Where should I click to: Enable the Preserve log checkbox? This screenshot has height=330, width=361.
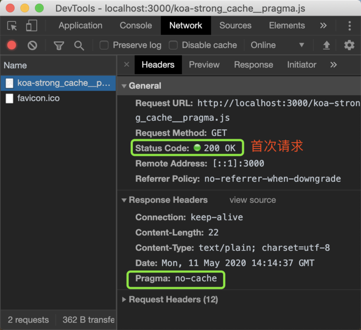pos(104,45)
